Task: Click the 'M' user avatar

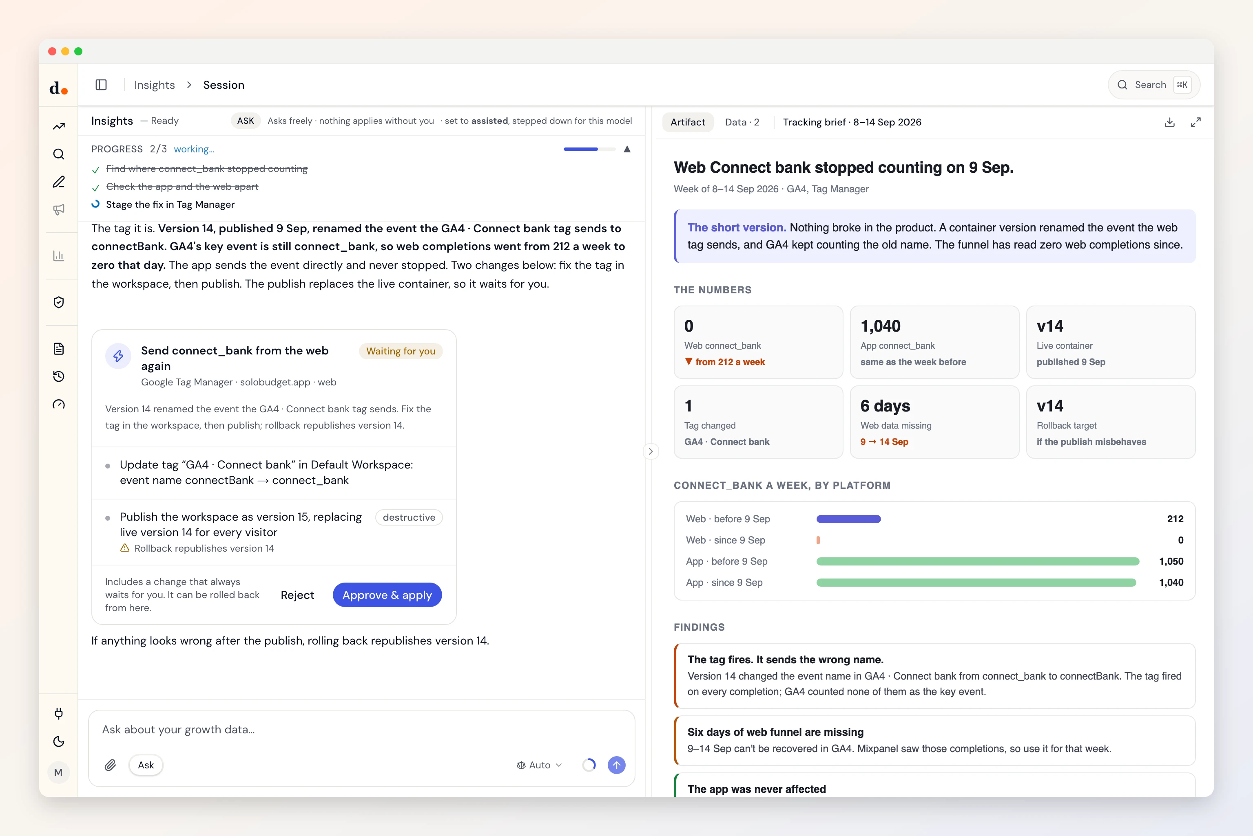Action: (58, 772)
